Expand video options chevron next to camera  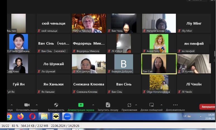[37, 105]
